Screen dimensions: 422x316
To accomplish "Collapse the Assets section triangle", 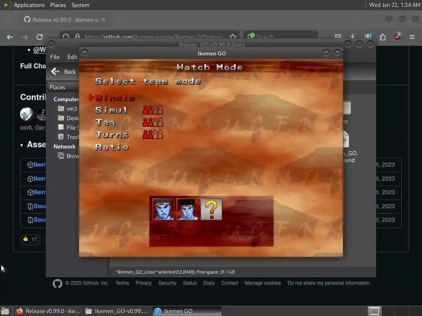I will 21,145.
